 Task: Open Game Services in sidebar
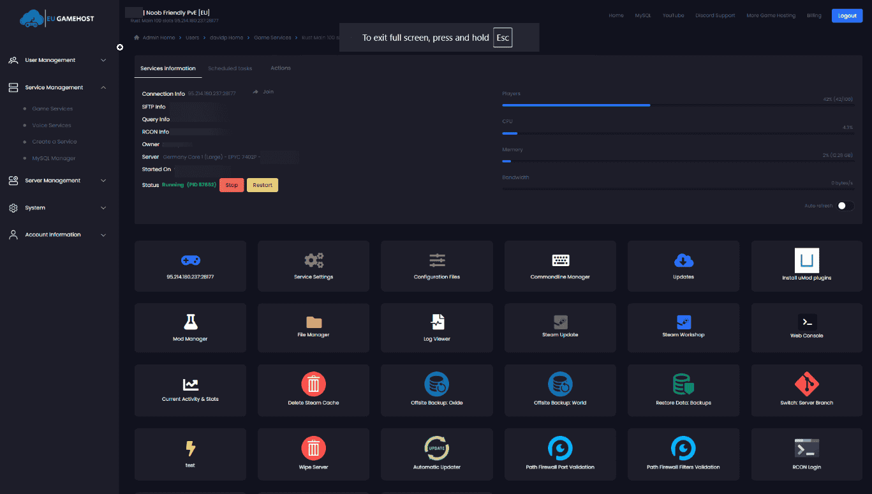click(x=52, y=109)
